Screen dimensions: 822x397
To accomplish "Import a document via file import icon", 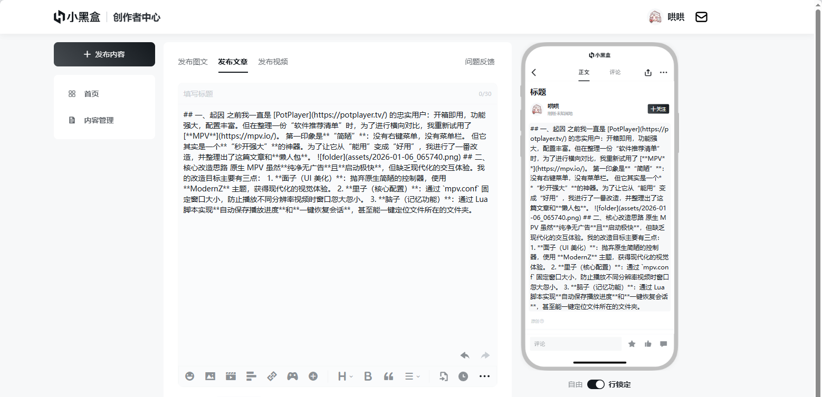I will coord(443,376).
